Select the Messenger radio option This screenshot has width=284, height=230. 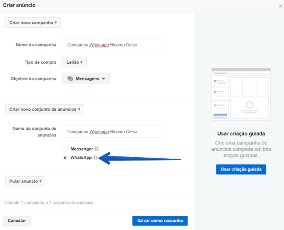(65, 149)
